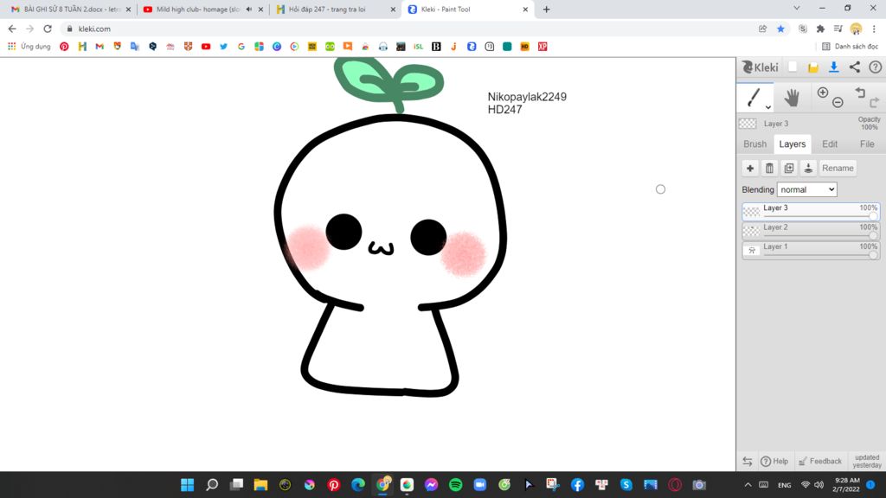Open the taskbar clock and date
The height and width of the screenshot is (498, 886).
click(x=846, y=485)
